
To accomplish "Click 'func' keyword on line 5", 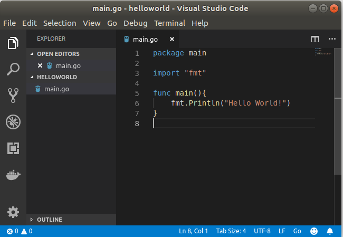I will (161, 93).
